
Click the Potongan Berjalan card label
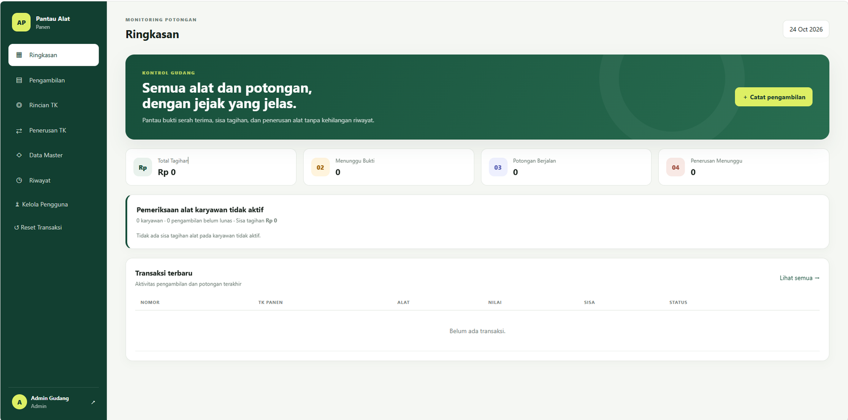[x=534, y=161]
